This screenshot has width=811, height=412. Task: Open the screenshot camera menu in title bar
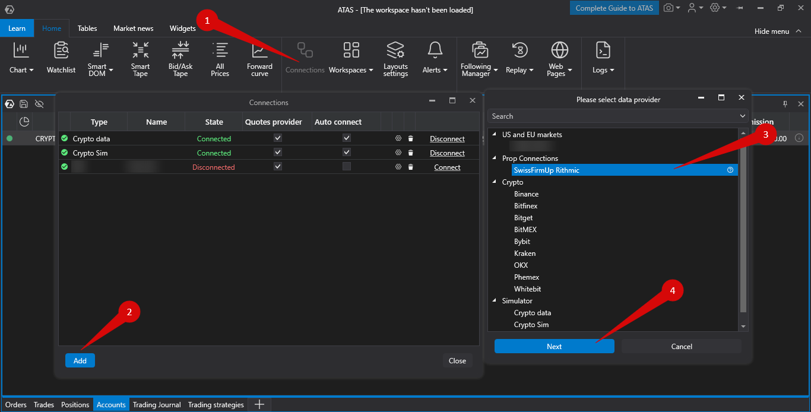(671, 8)
